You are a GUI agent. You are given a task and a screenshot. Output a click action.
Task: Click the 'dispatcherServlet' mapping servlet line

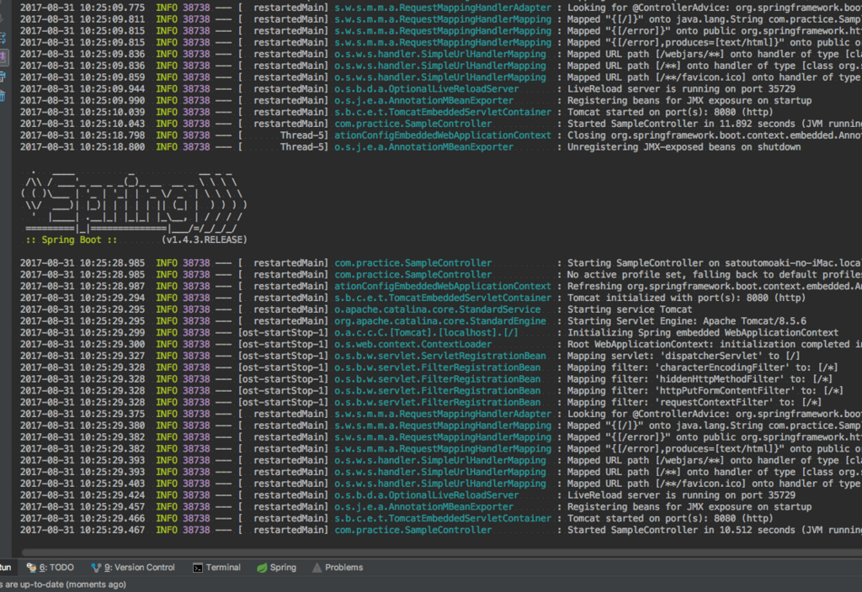[x=684, y=356]
